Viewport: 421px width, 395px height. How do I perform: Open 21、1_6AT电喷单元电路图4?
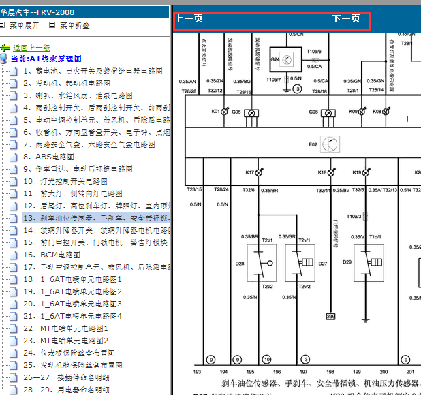point(72,317)
